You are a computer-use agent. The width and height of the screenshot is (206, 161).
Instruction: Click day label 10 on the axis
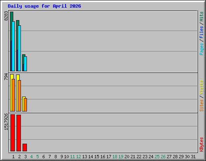66,157
